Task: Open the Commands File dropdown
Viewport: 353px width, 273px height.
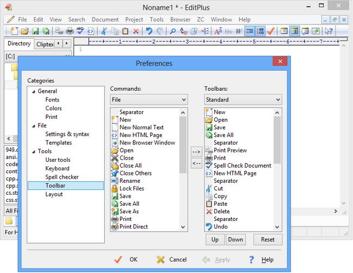Action: click(148, 100)
